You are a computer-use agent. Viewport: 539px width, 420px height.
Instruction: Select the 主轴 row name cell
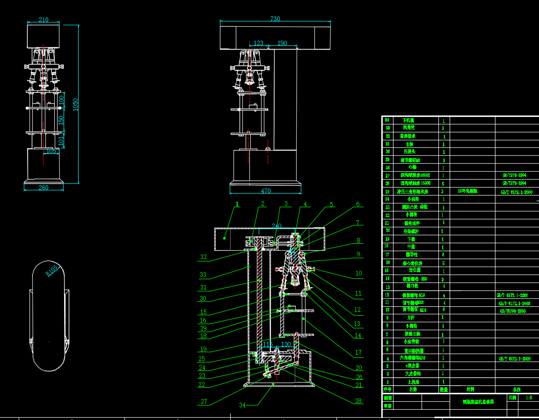coord(409,144)
